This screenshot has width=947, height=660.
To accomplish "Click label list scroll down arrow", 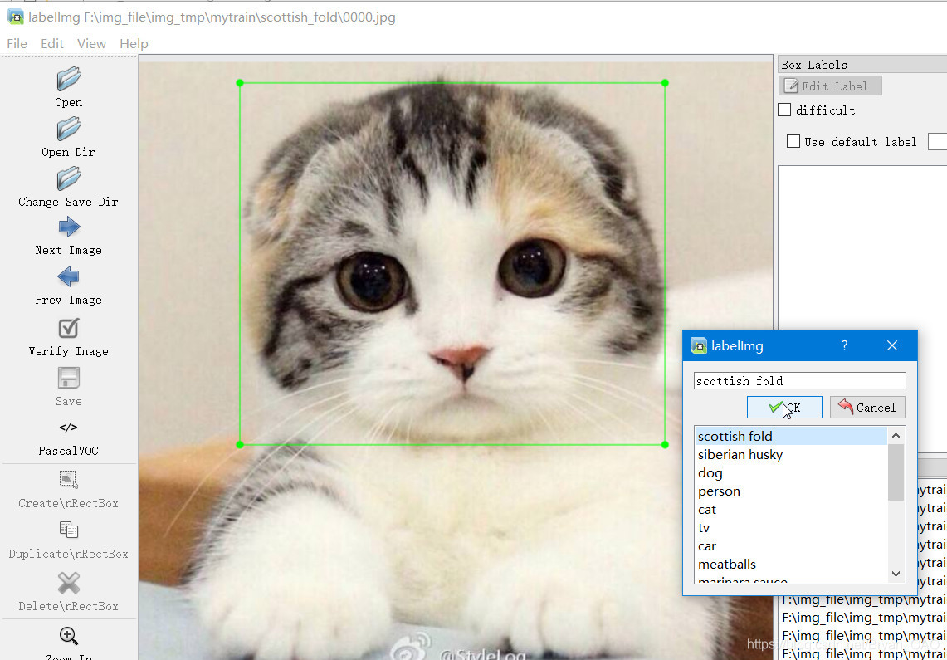I will [896, 574].
